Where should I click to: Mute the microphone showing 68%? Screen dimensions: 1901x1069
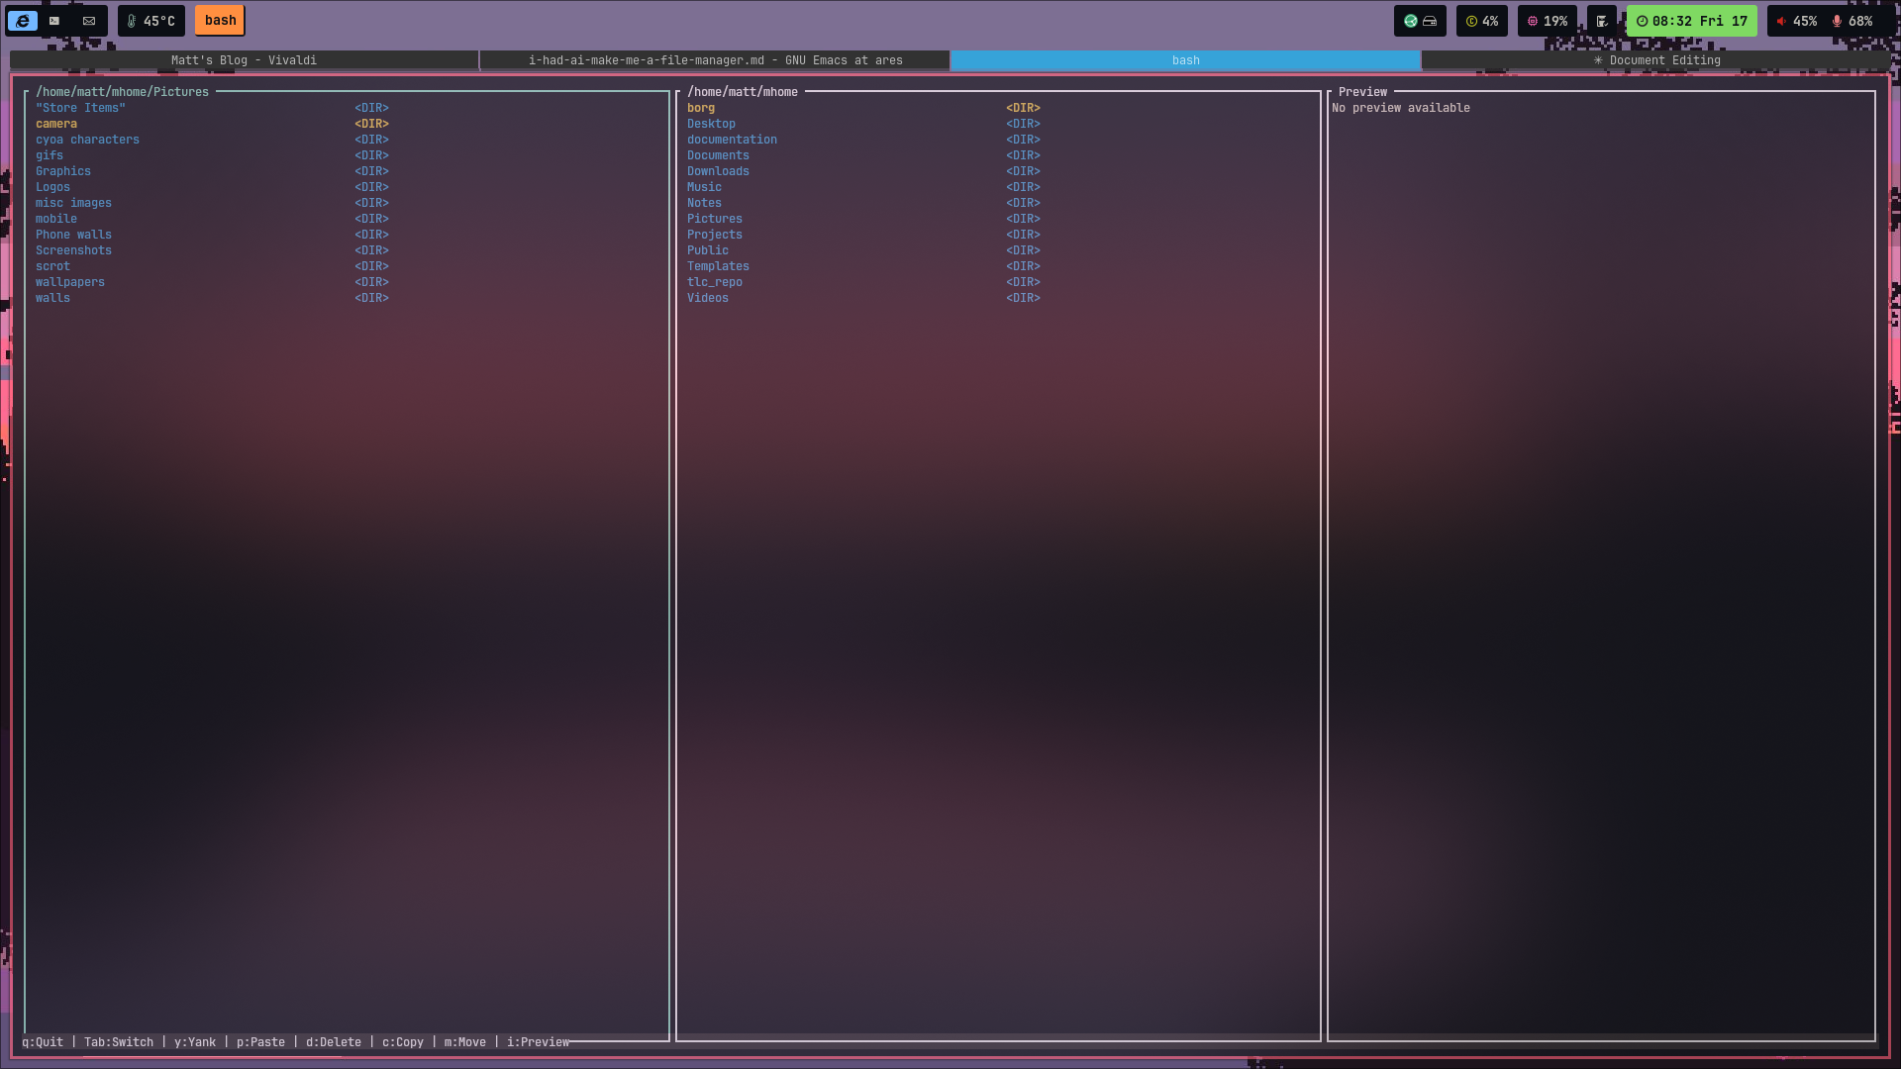(1838, 21)
